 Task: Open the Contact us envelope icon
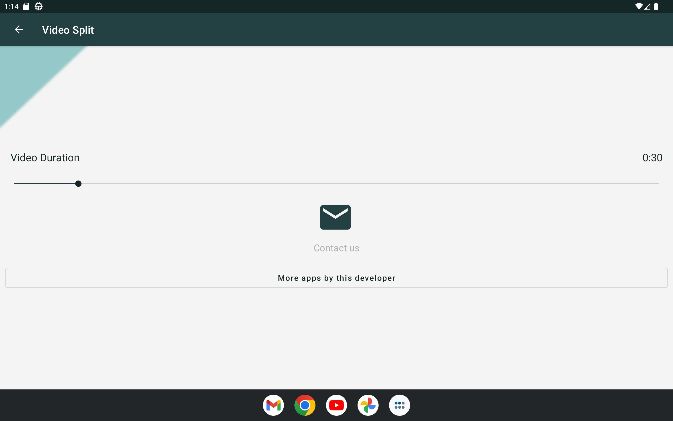point(335,217)
